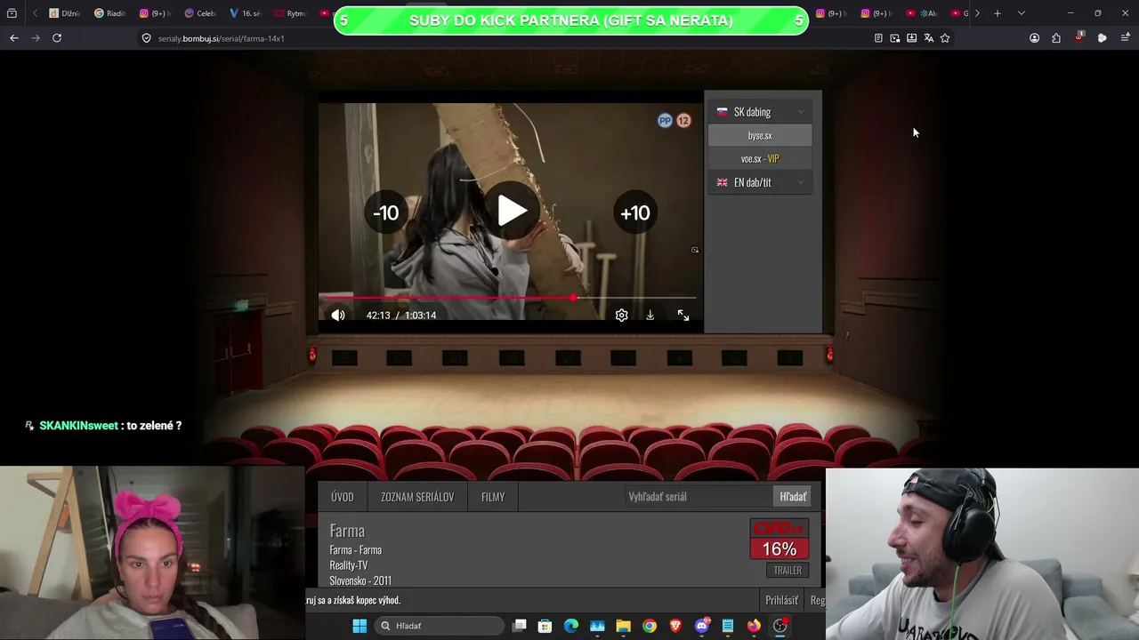Viewport: 1139px width, 640px height.
Task: Open the video player settings gear
Action: (x=621, y=316)
